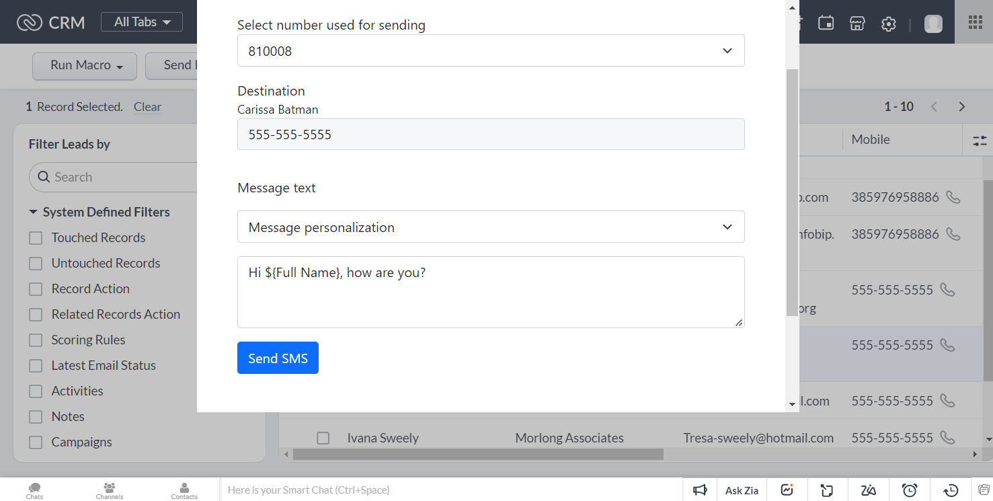Open the Recent Items history icon

pos(950,490)
